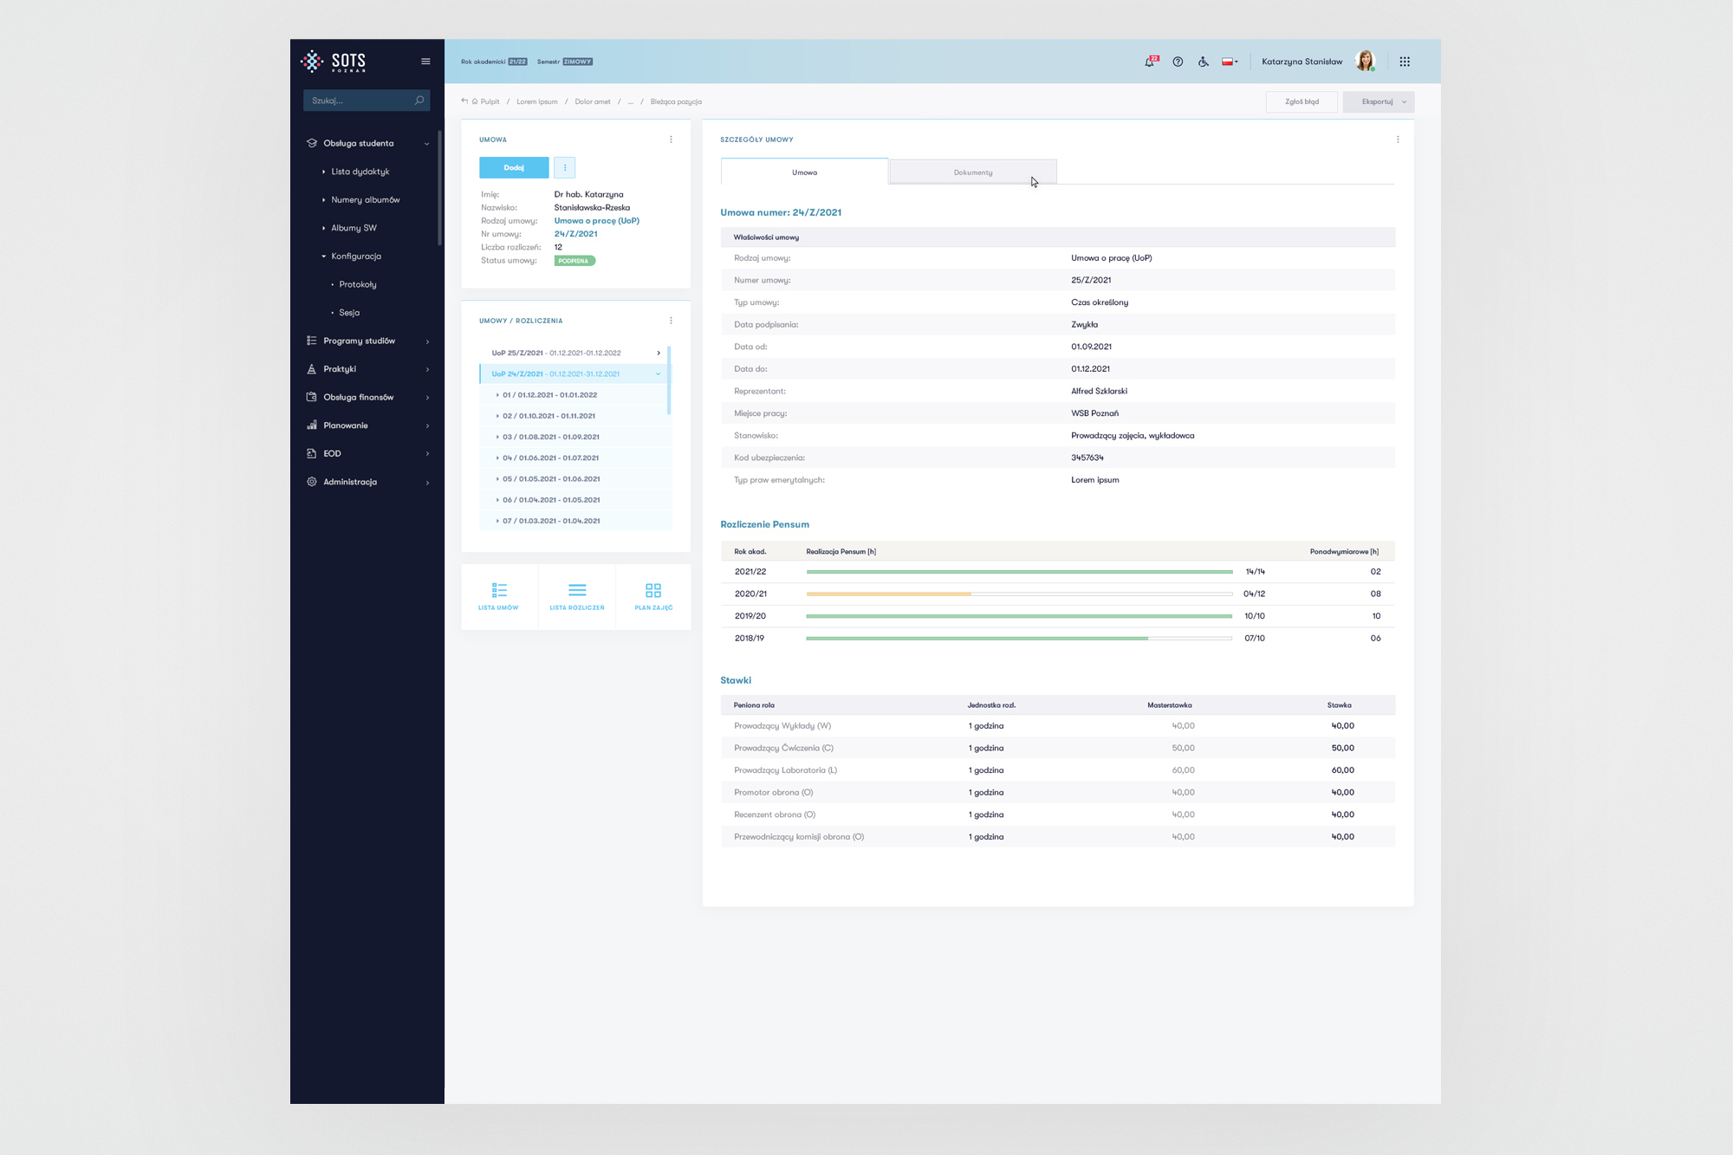The image size is (1733, 1155).
Task: Expand UoP 25/Z/2021 contract entry
Action: 659,353
